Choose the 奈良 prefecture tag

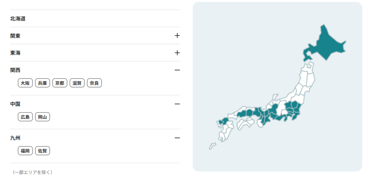[94, 83]
